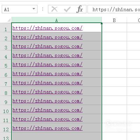The width and height of the screenshot is (140, 140).
Task: Open the hyperlink in row 11
Action: click(48, 119)
